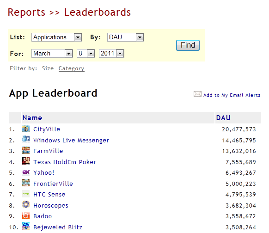Click the email alerts envelope icon

tap(197, 94)
